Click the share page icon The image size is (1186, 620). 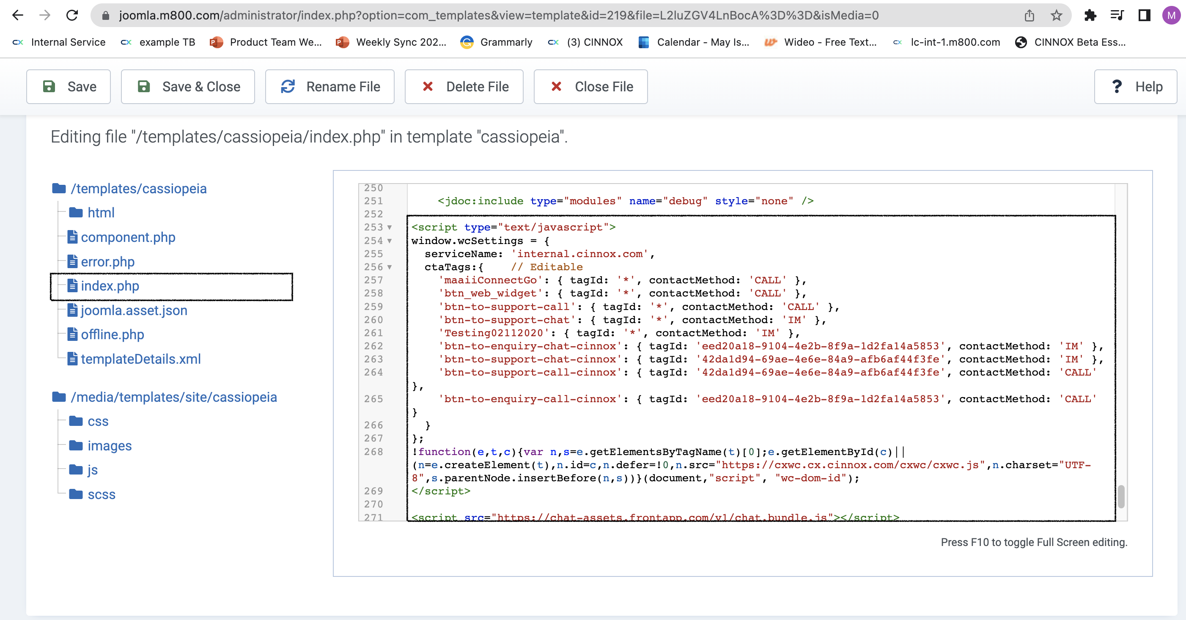coord(1030,15)
